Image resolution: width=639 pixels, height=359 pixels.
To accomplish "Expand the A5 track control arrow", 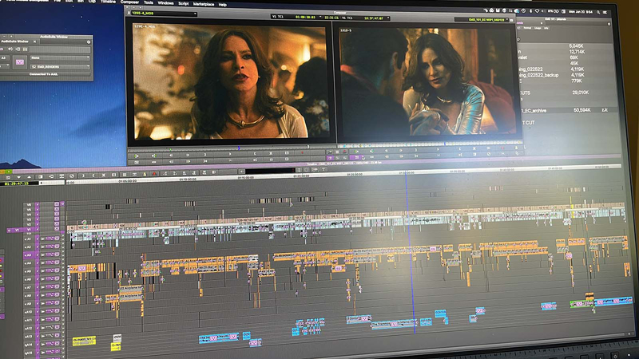I will point(42,271).
